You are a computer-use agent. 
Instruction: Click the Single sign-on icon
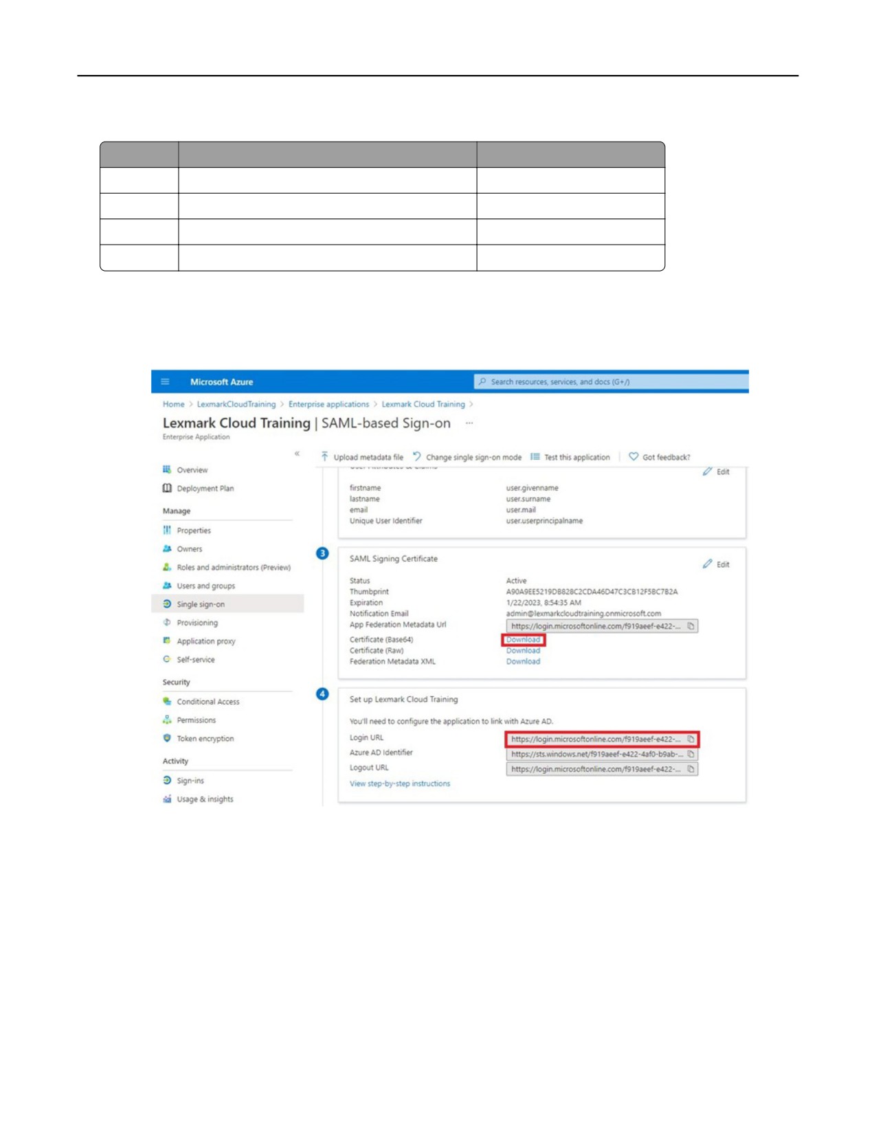(167, 604)
